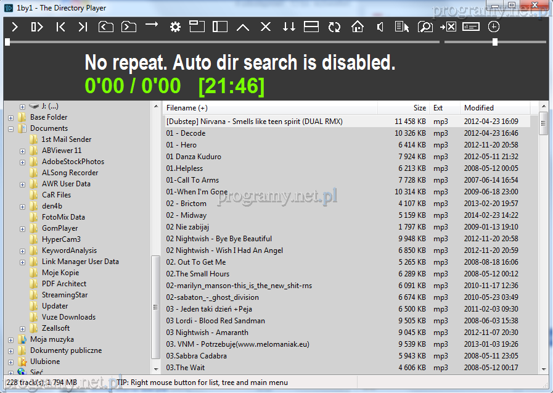Select the track '02 - Midway'
Image resolution: width=553 pixels, height=393 pixels.
[186, 215]
